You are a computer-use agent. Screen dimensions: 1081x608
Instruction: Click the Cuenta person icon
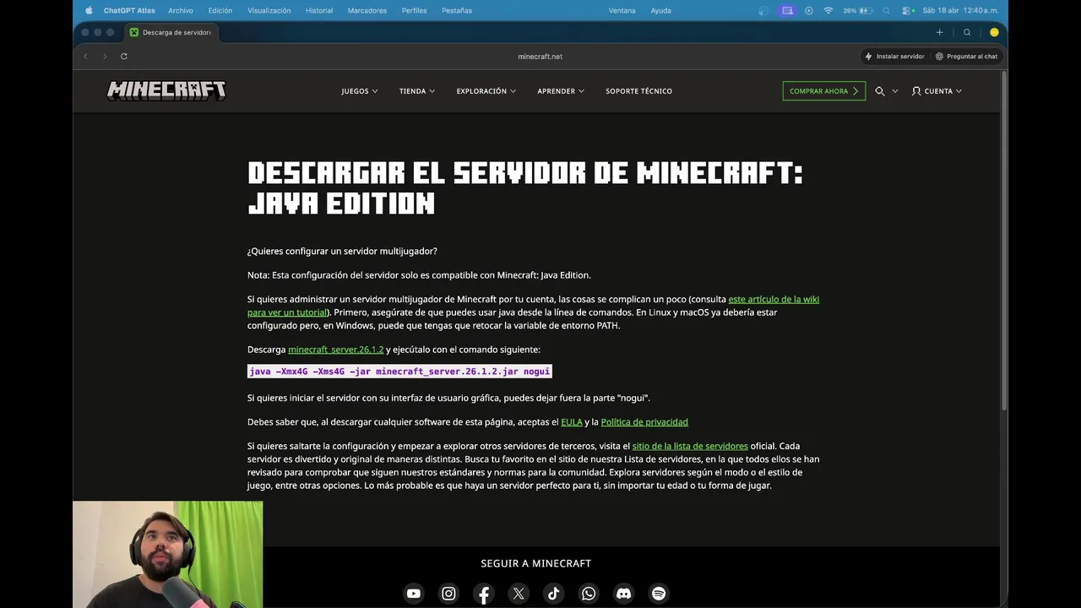coord(916,91)
